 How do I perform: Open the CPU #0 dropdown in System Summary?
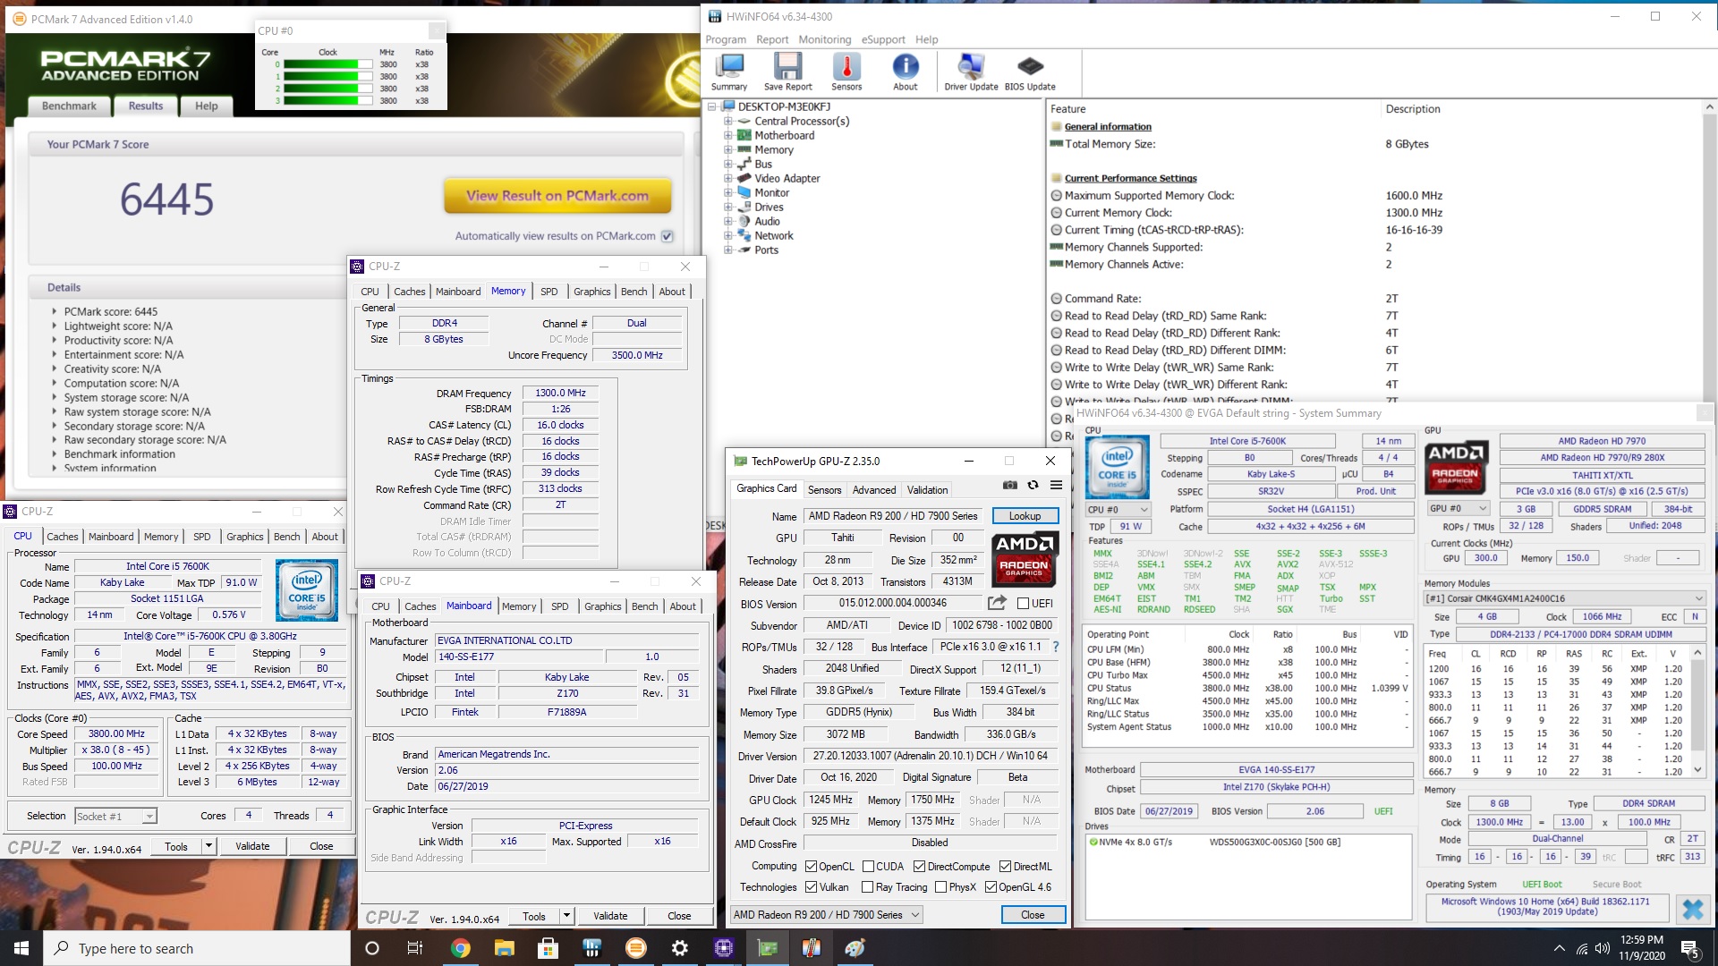1118,509
